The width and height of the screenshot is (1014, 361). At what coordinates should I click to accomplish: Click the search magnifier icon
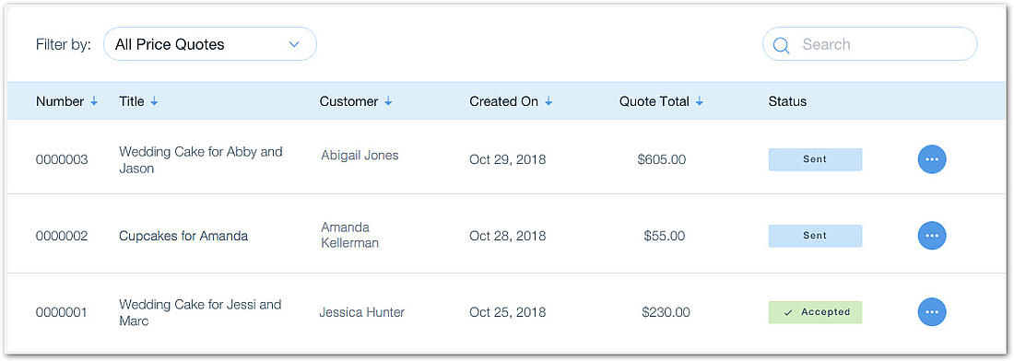(781, 44)
